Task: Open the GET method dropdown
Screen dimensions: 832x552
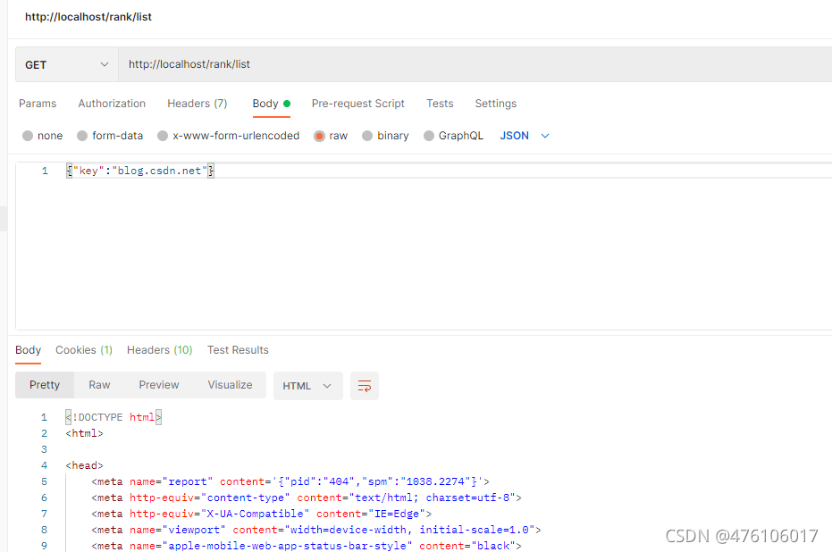Action: [67, 64]
